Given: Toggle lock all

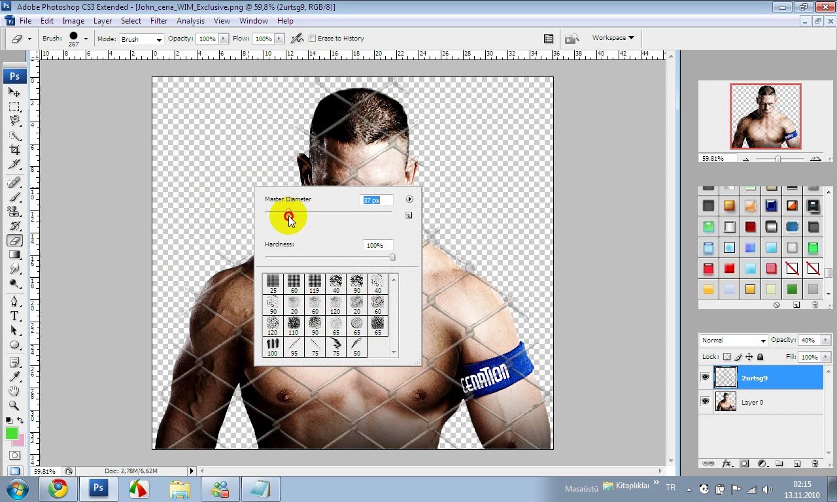Looking at the screenshot, I should (760, 357).
